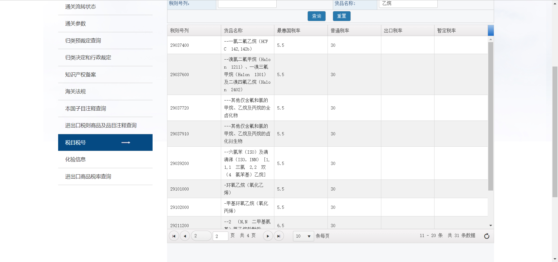The image size is (558, 262).
Task: Select the active 税目税号 menu item
Action: (105, 142)
